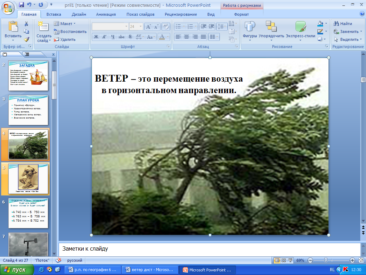Viewport: 366px width, 275px height.
Task: Click the spell check status icon
Action: pyautogui.click(x=58, y=260)
